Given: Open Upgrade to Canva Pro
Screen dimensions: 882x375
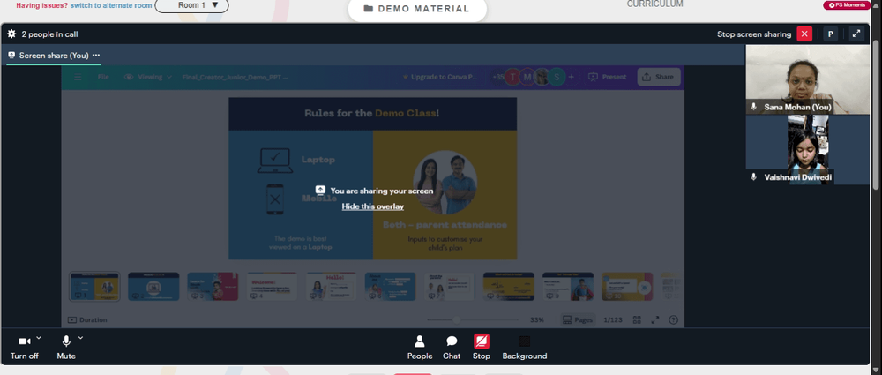Looking at the screenshot, I should coord(440,77).
